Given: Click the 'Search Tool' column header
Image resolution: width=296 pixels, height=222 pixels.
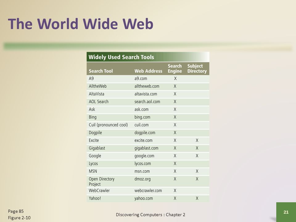Looking at the screenshot, I should click(x=101, y=71).
